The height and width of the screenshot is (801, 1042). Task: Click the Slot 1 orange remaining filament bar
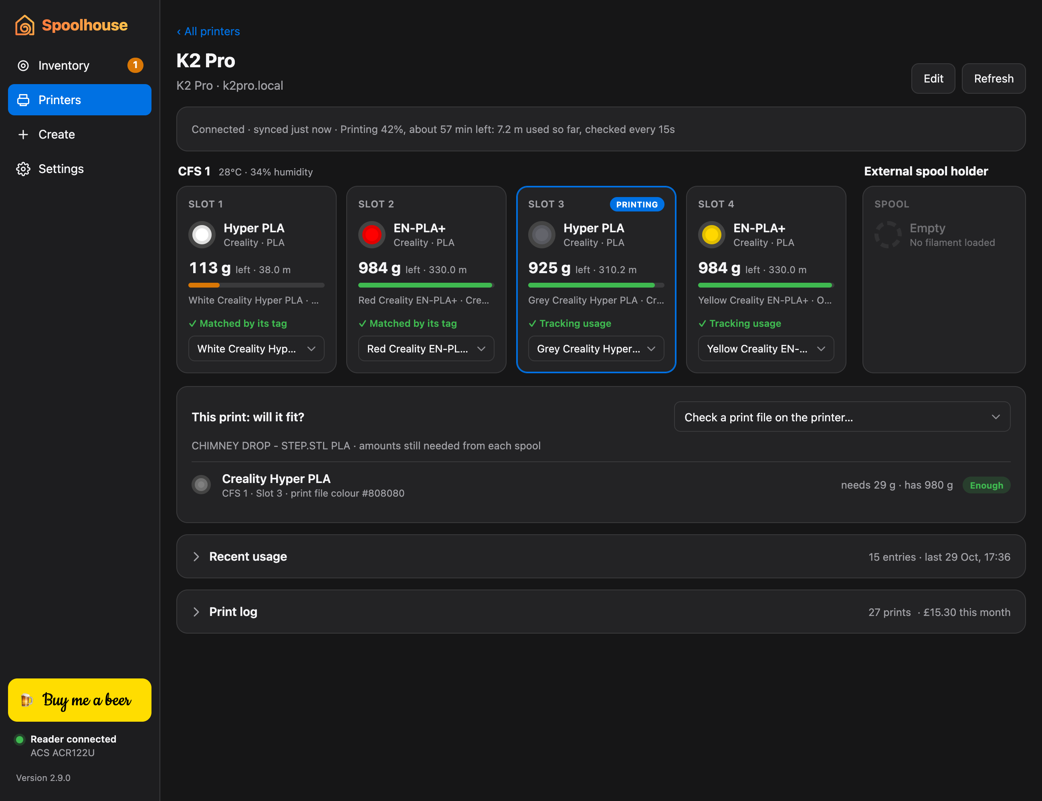pos(204,285)
